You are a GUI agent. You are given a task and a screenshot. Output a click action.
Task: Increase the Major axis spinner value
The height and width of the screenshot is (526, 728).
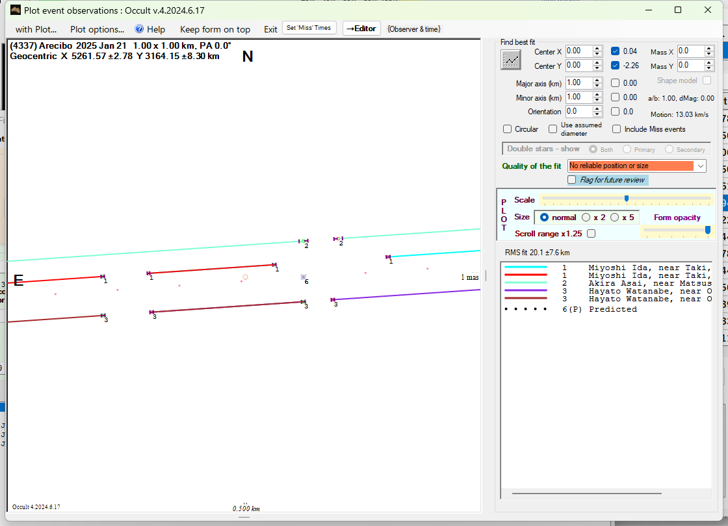[x=597, y=81]
